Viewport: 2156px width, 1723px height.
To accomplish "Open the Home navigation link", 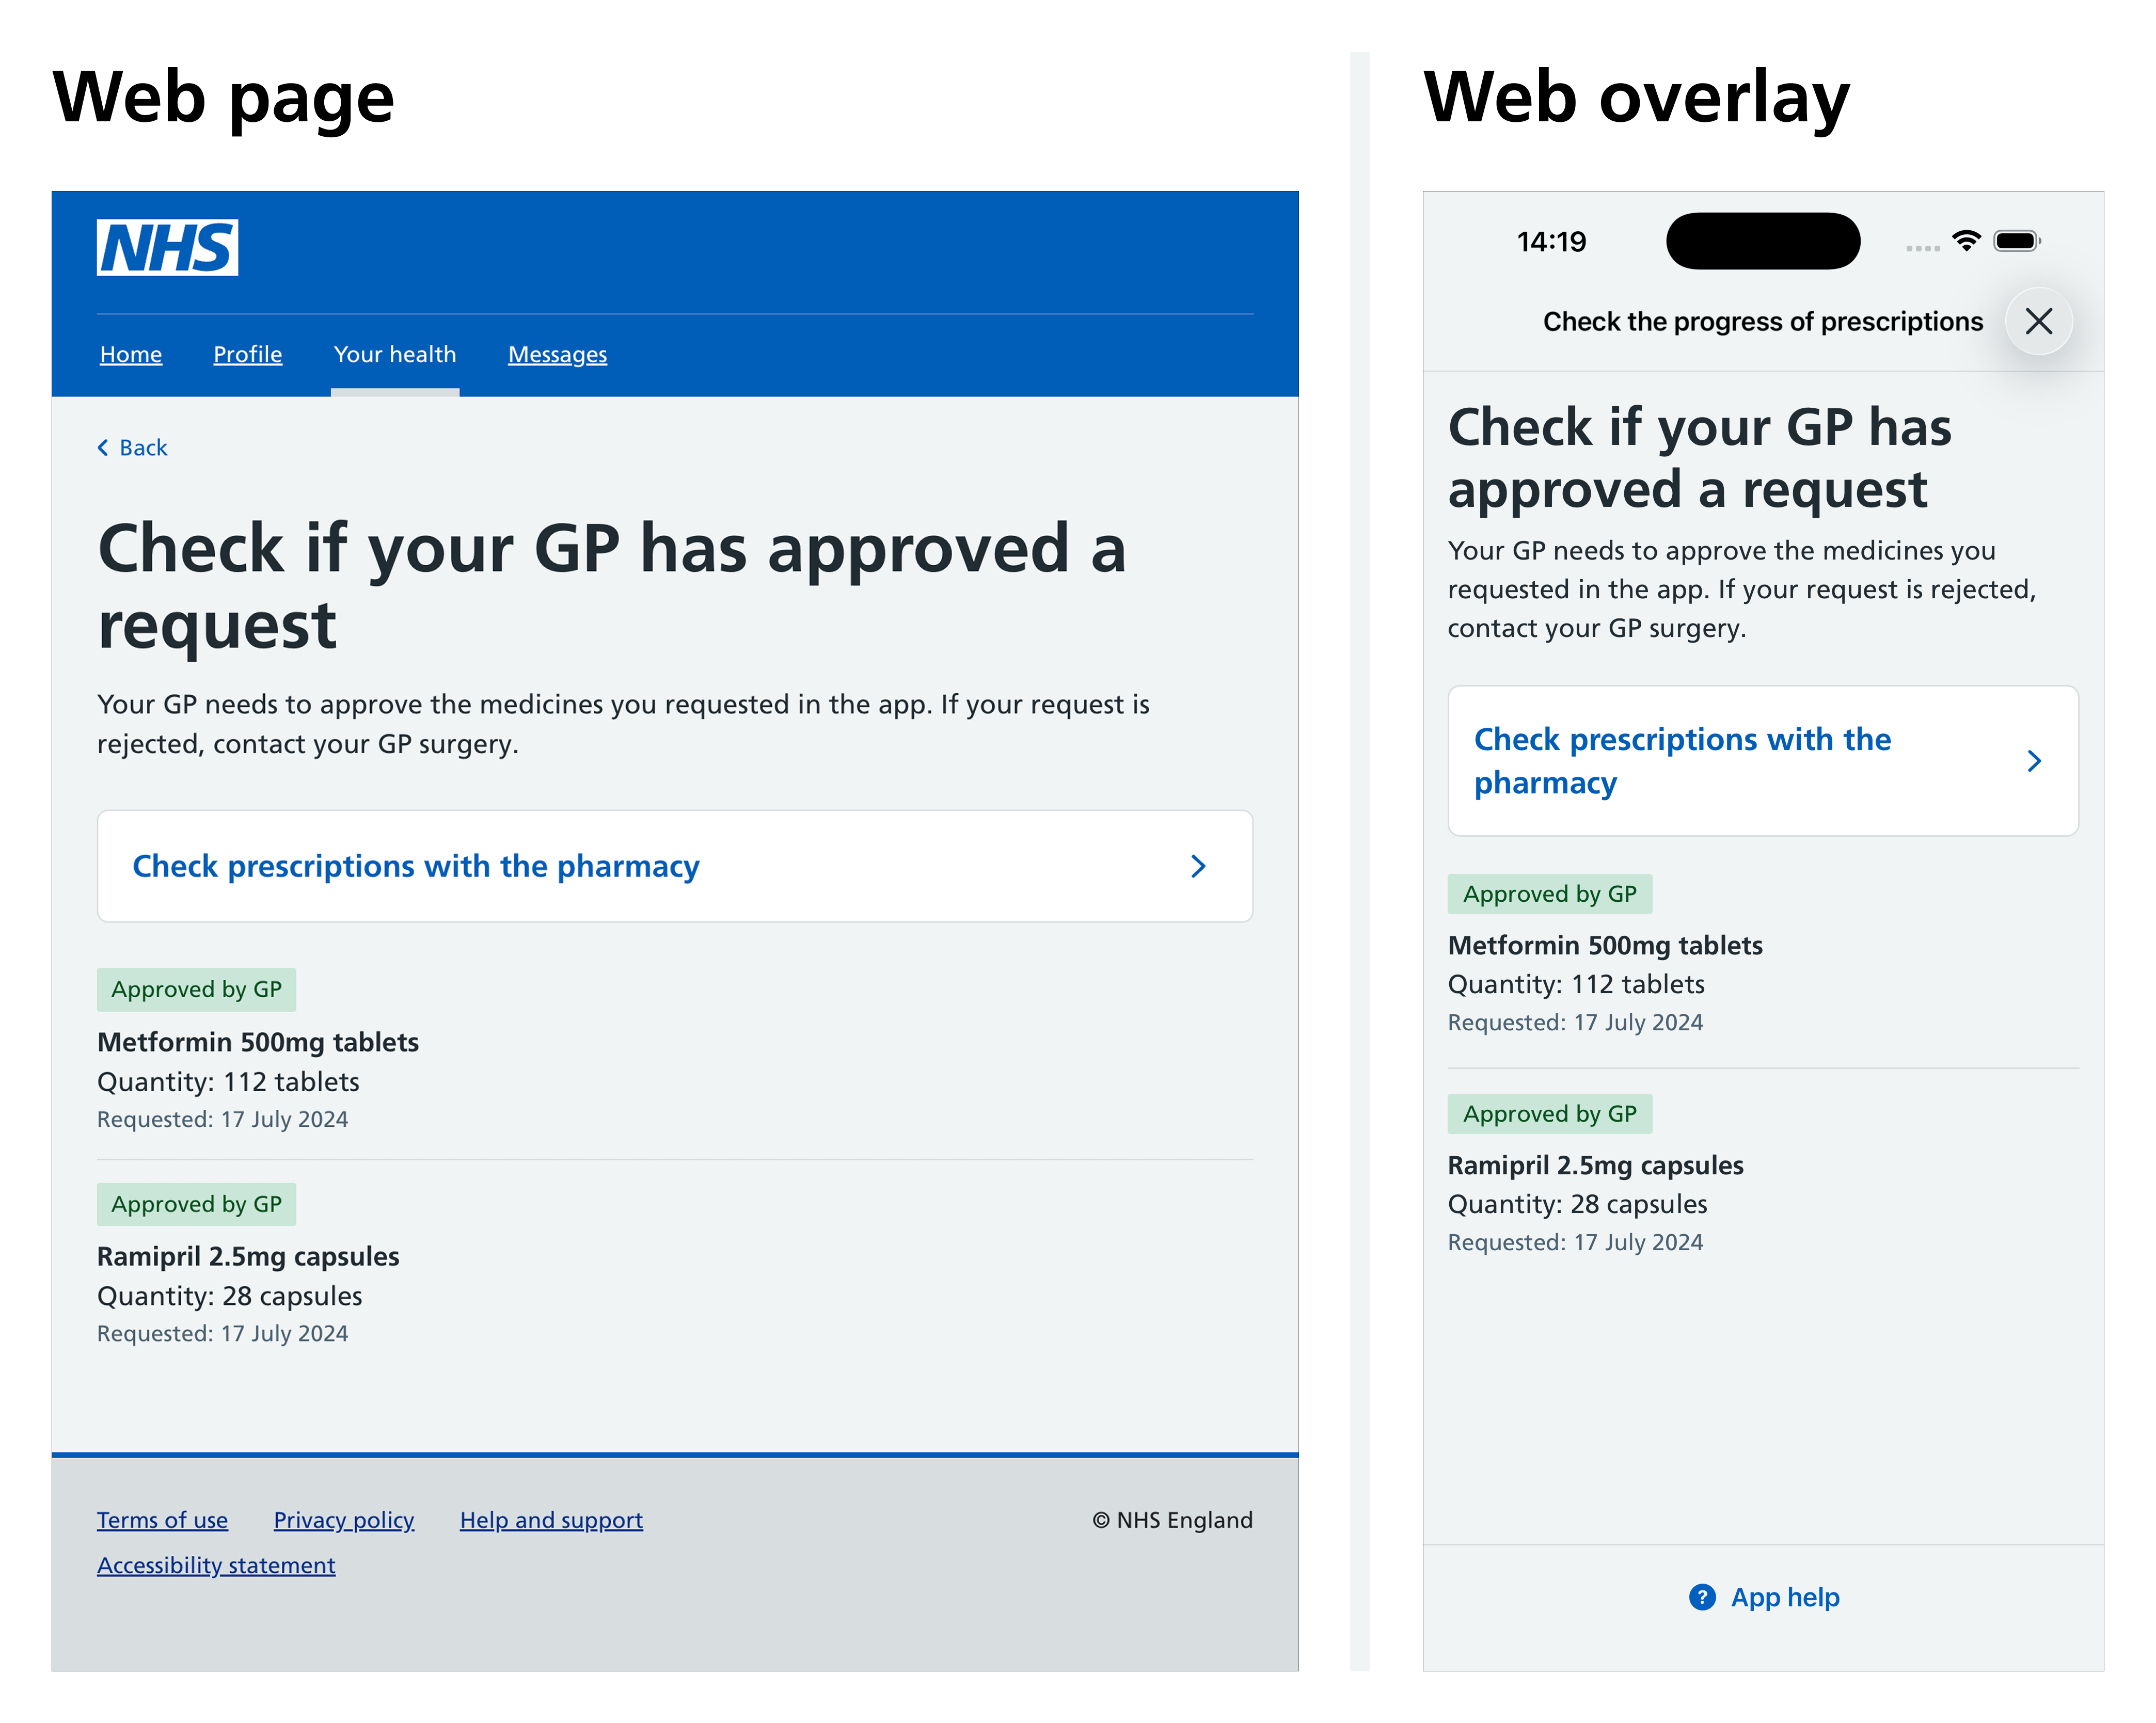I will pyautogui.click(x=131, y=354).
